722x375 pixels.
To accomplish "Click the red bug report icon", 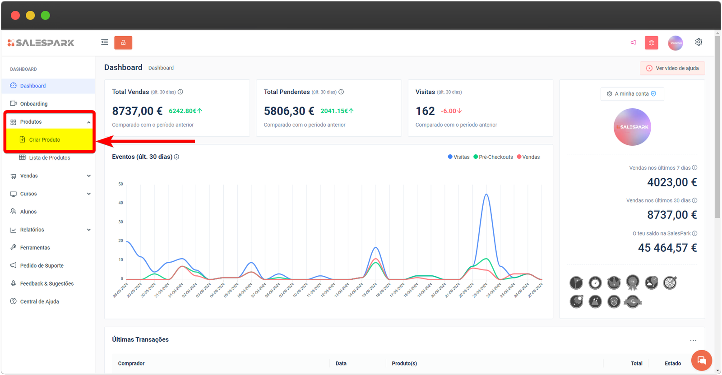I will pos(651,43).
